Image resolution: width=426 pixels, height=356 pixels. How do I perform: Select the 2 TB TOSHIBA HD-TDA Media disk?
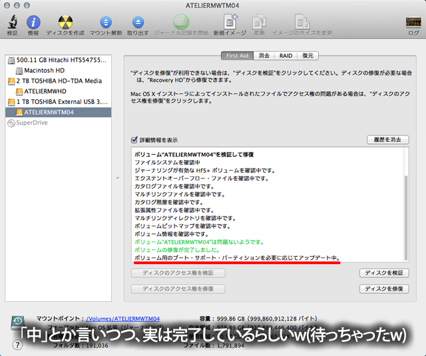coord(58,81)
